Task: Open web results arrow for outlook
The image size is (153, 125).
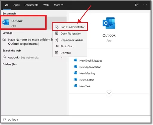Action: click(62, 57)
